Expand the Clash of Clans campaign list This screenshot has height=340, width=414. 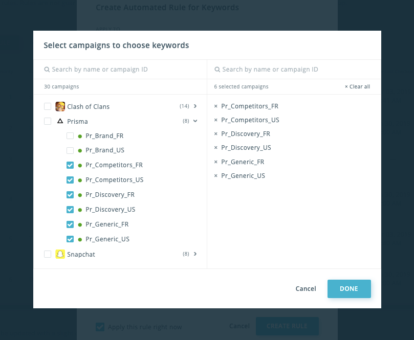tap(195, 106)
